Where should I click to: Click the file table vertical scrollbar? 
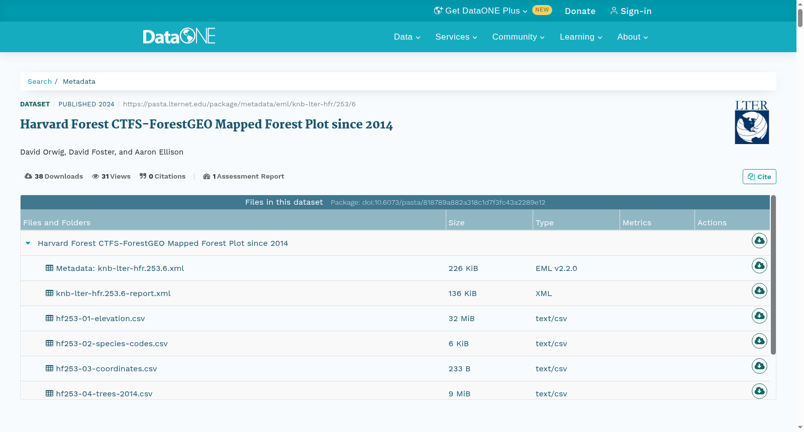coord(773,275)
